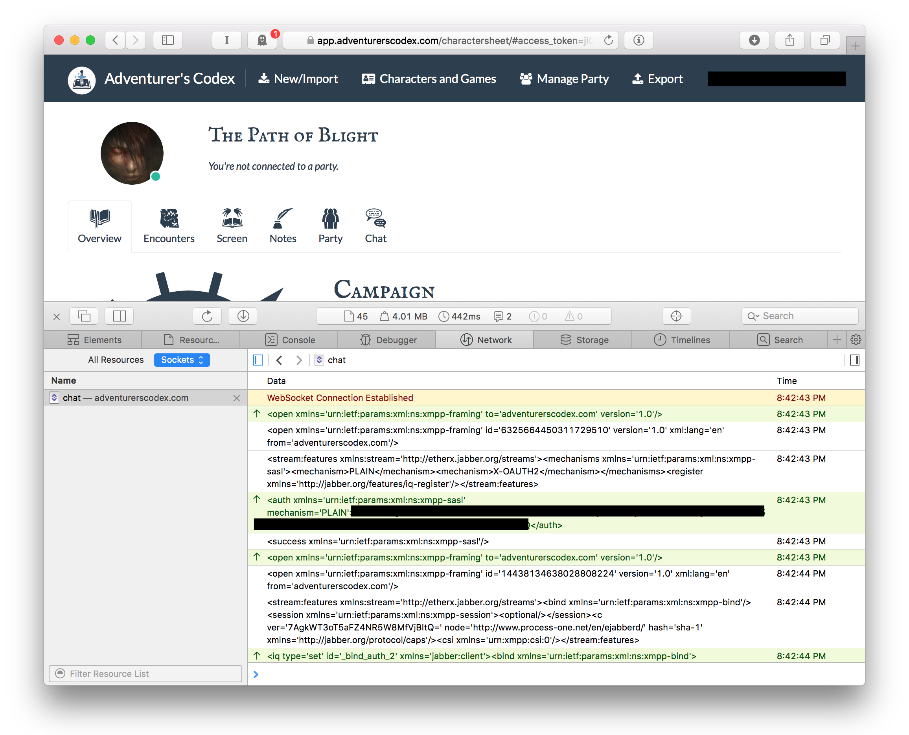Click the Filter Resource List field
909x735 pixels.
pos(145,674)
